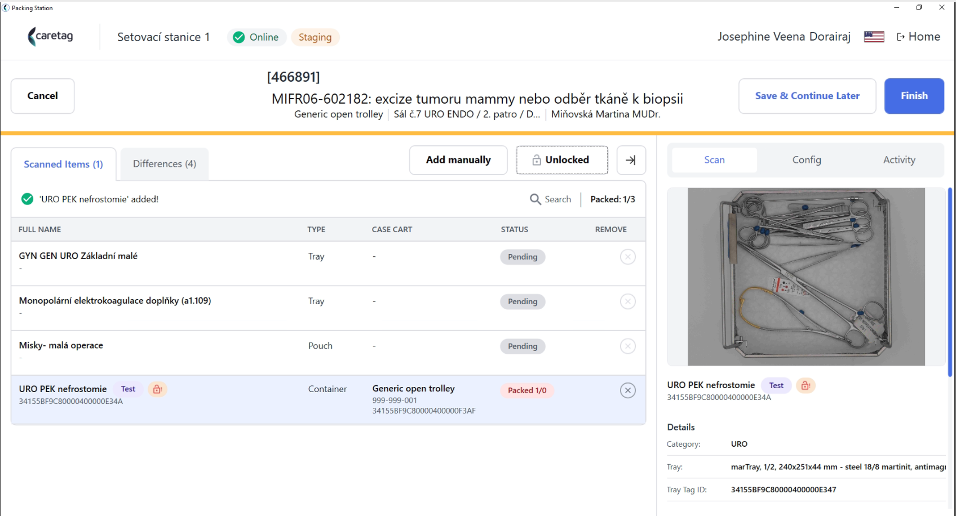Remove the GYN GEN URO Základní malé row
This screenshot has width=956, height=516.
tap(627, 257)
